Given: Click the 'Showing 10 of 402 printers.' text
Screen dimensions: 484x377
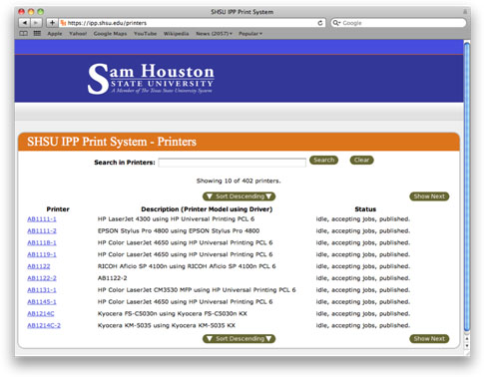Looking at the screenshot, I should pyautogui.click(x=239, y=181).
